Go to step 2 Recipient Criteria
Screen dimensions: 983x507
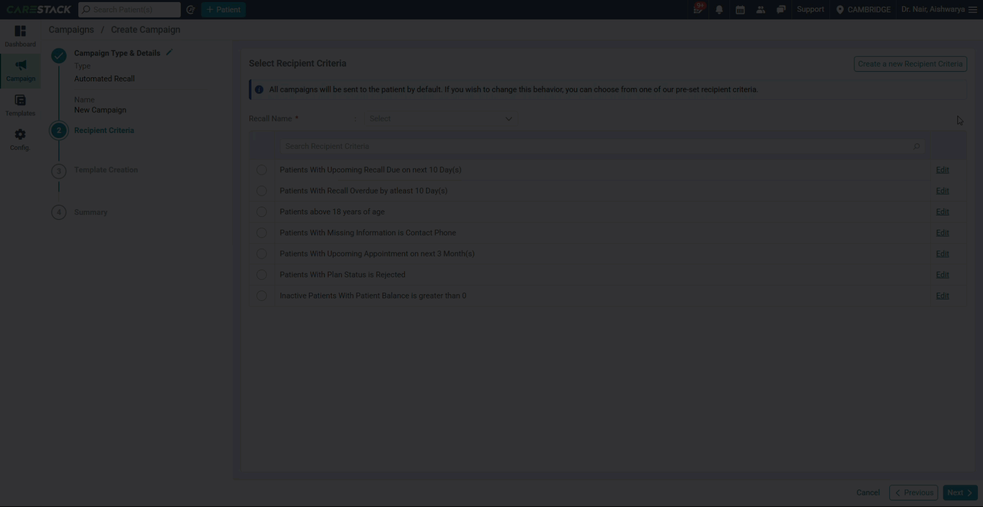coord(104,130)
